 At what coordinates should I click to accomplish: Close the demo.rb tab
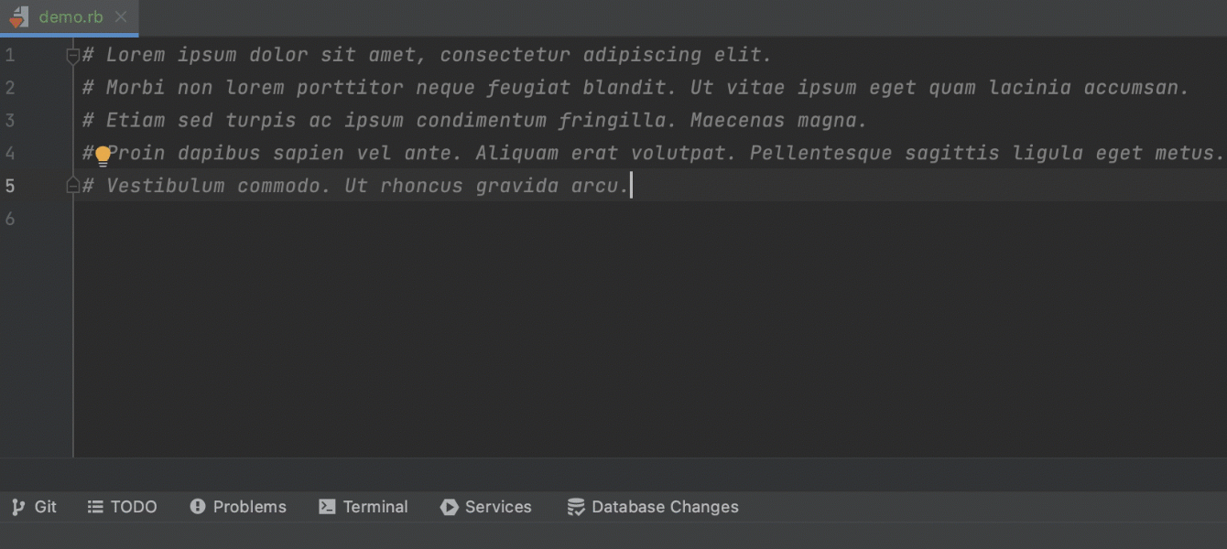click(x=121, y=17)
